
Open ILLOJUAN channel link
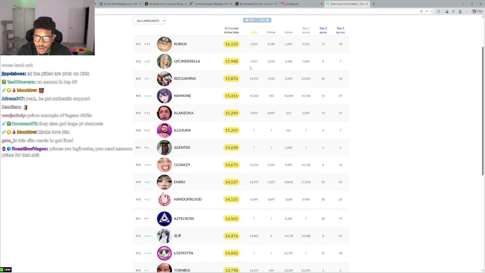click(x=182, y=130)
